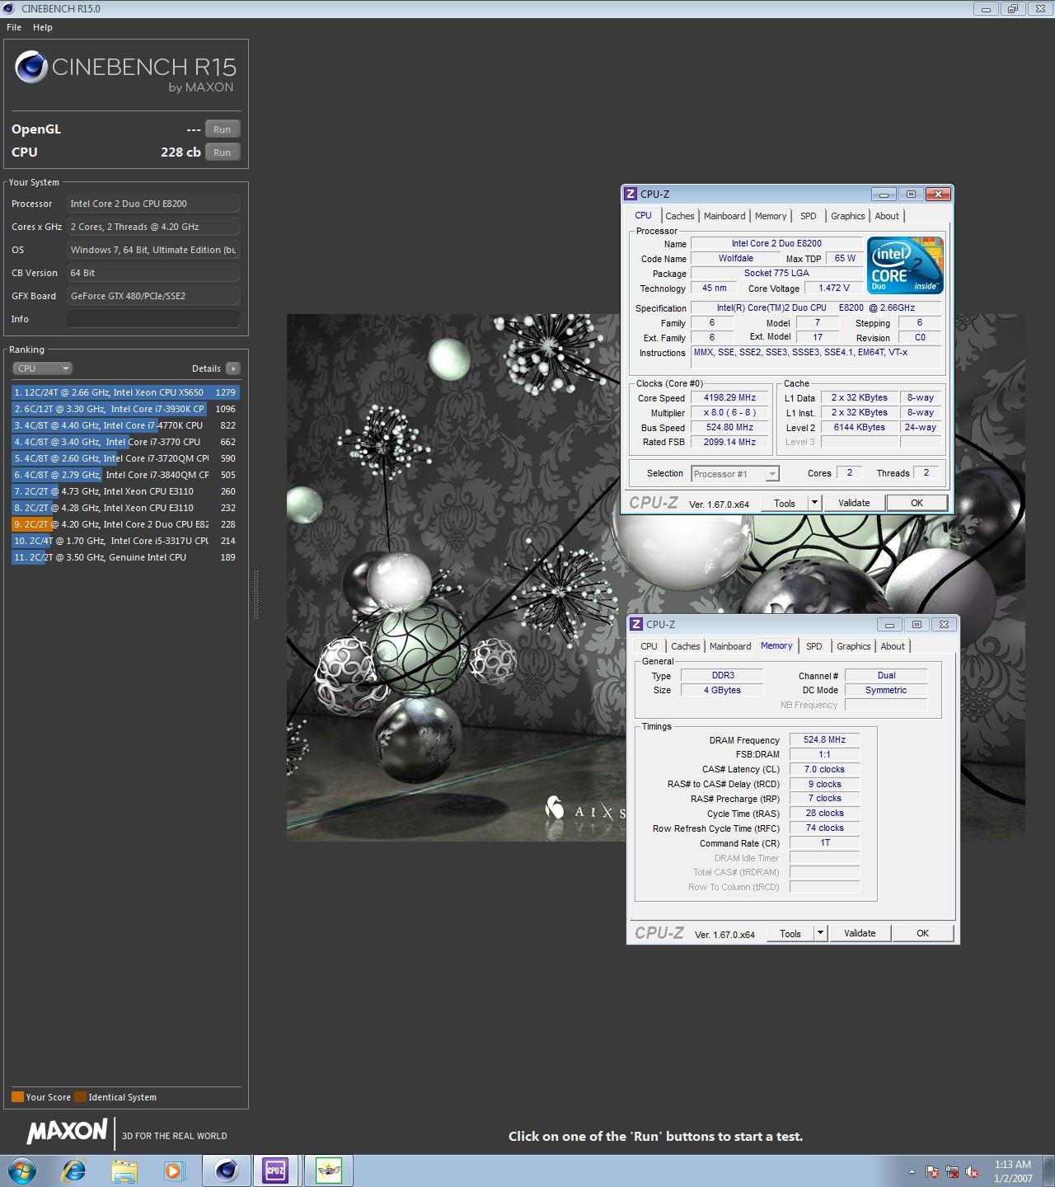
Task: Click the Identical System brown legend swatch
Action: click(x=80, y=1097)
